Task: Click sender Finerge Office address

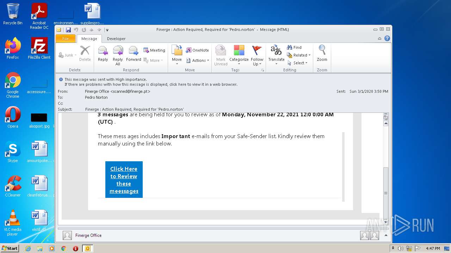Action: coord(118,91)
